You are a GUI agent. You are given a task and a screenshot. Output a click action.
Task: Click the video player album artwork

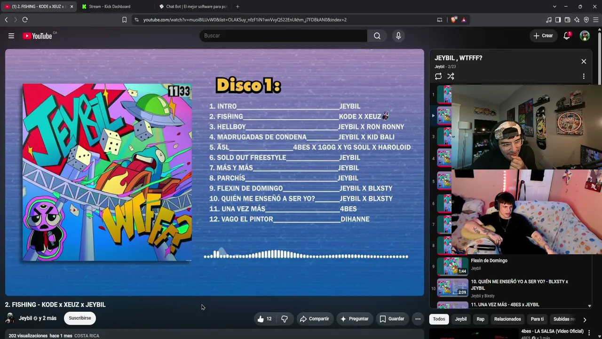pyautogui.click(x=107, y=172)
